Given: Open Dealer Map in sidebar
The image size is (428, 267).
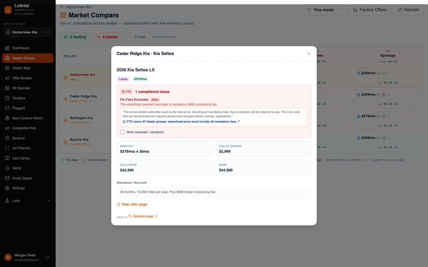Looking at the screenshot, I should (28, 68).
